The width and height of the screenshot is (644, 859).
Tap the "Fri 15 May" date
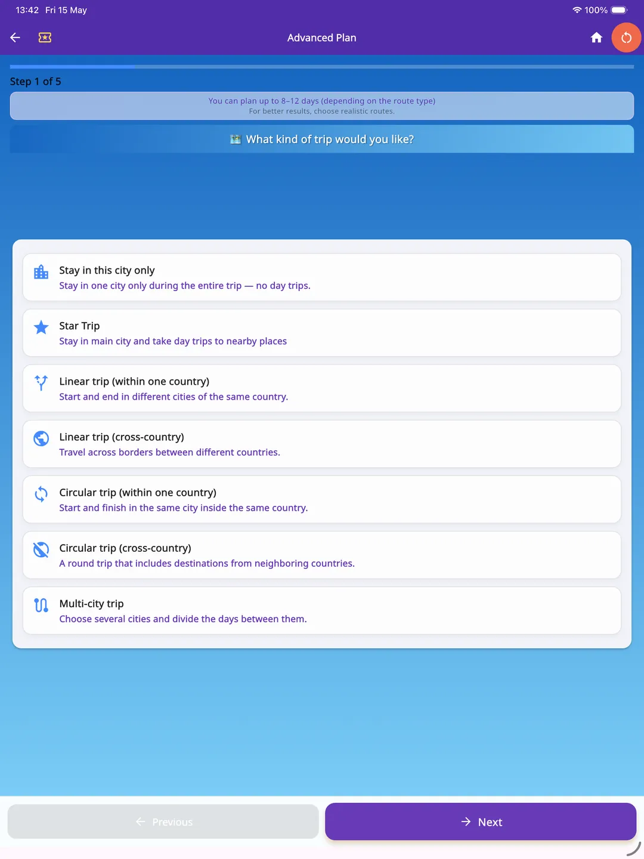(x=66, y=10)
